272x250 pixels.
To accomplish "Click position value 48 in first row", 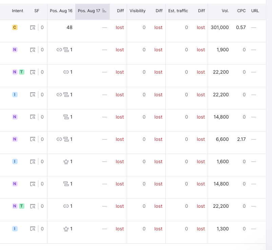I will (69, 27).
